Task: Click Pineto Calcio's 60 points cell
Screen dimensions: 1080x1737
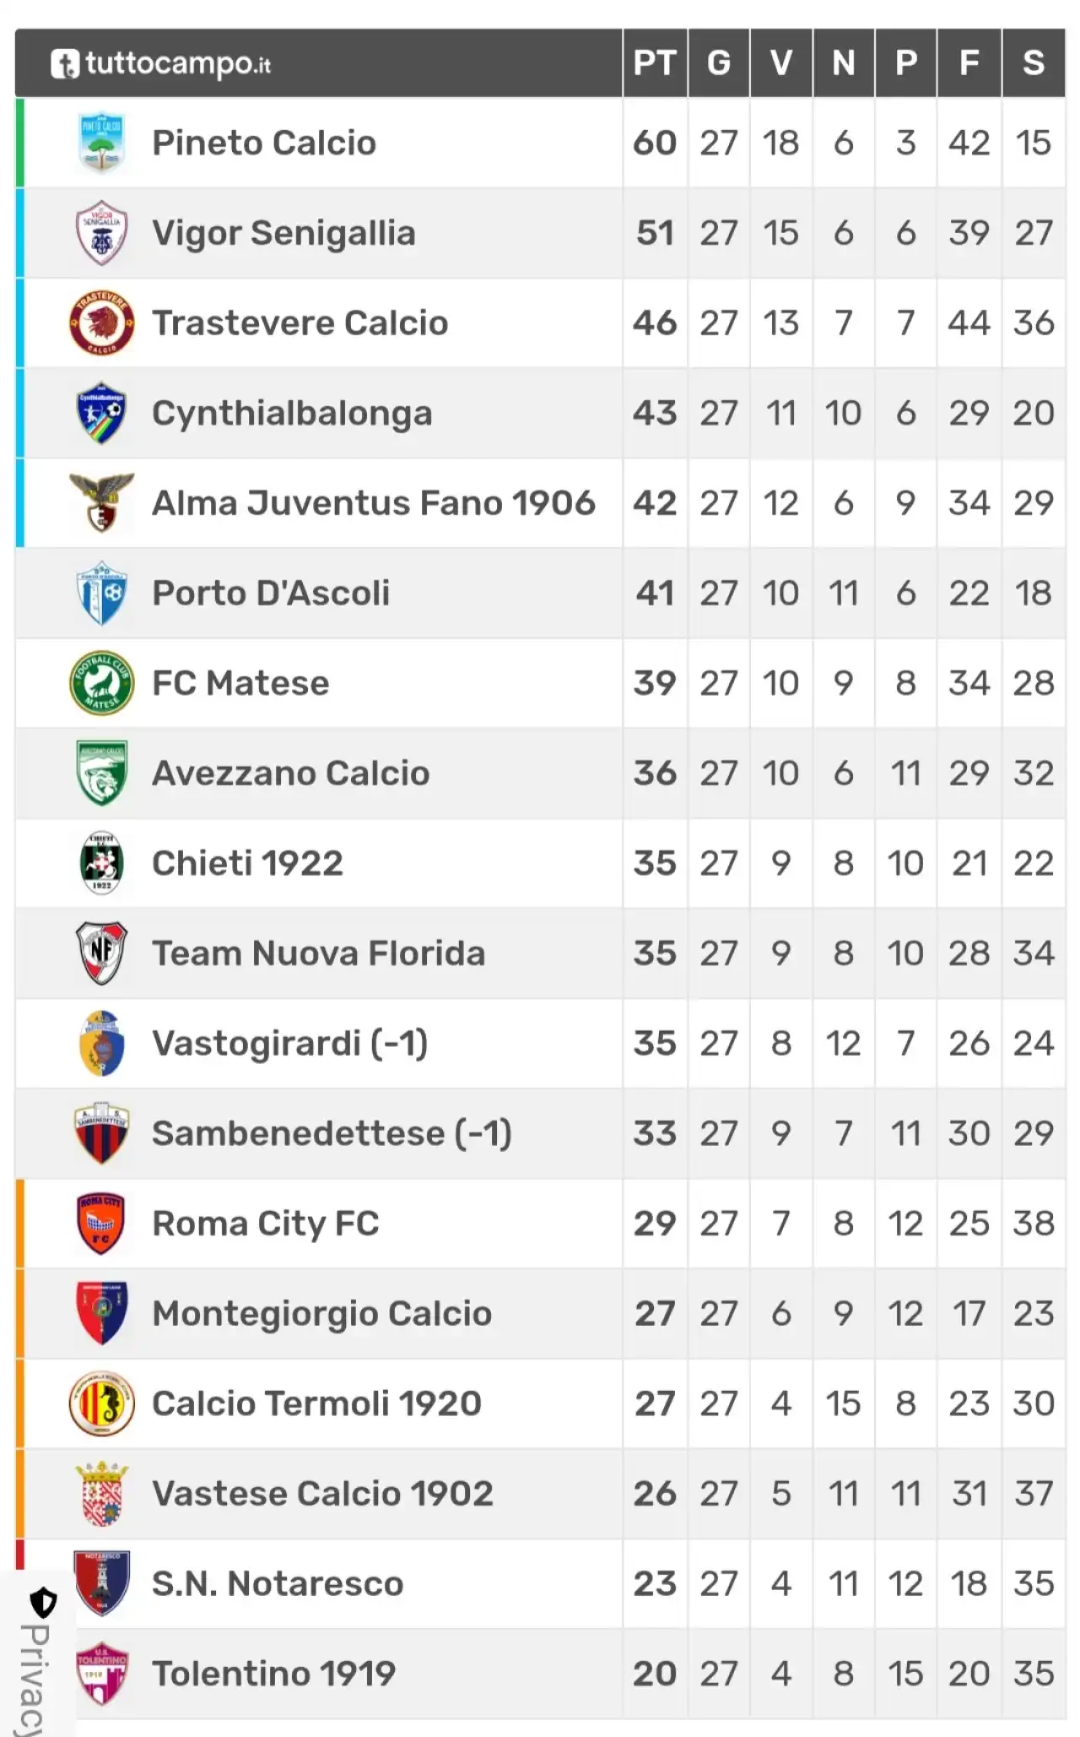Action: [x=655, y=143]
